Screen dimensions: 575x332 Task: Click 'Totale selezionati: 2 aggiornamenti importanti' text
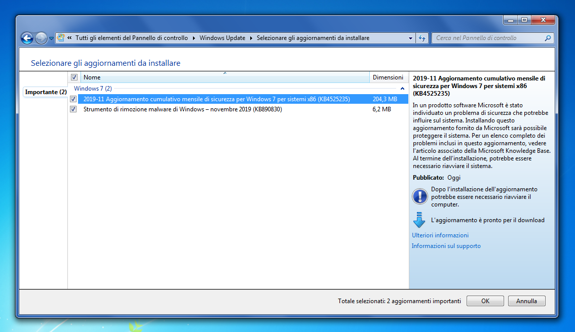pyautogui.click(x=399, y=301)
